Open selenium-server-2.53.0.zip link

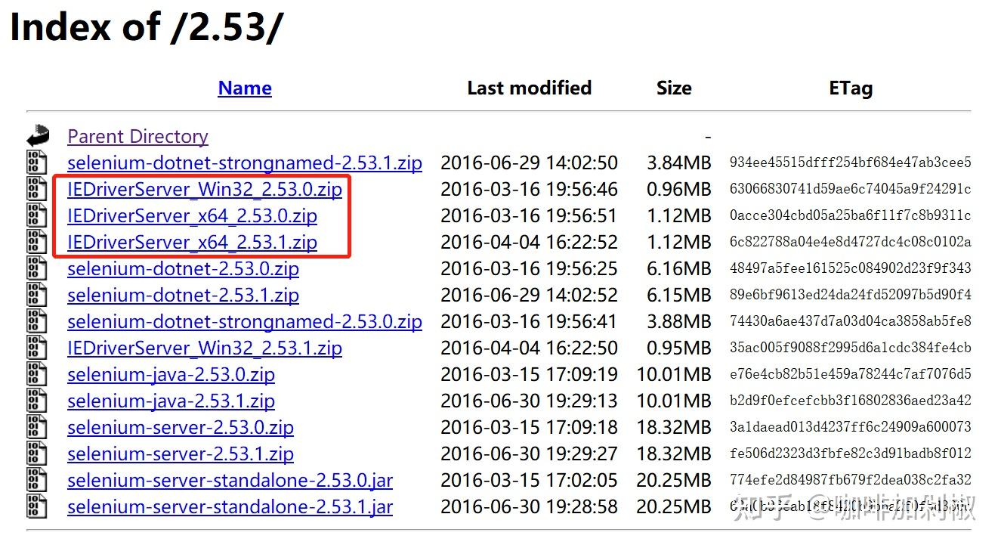[181, 427]
